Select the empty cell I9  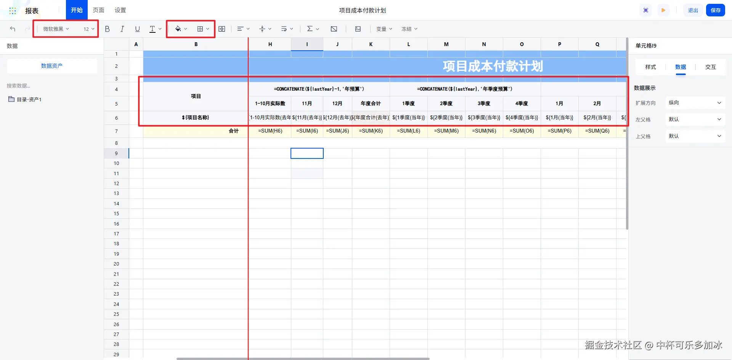[307, 153]
